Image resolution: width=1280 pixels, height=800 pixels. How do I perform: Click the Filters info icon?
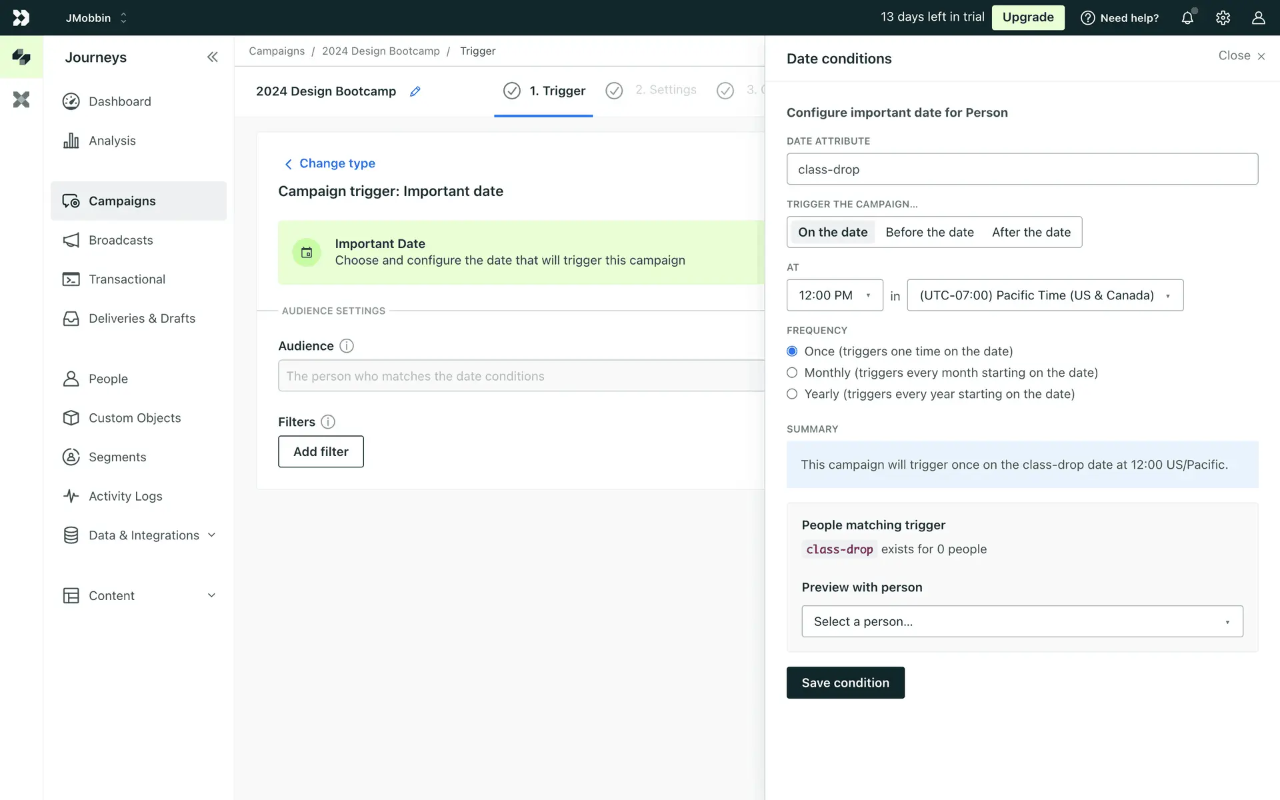(x=328, y=422)
